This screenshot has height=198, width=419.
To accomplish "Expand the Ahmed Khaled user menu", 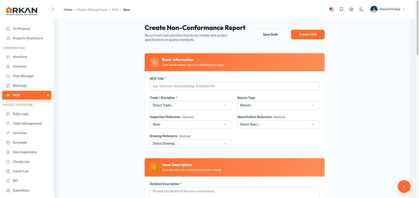I will pos(388,9).
